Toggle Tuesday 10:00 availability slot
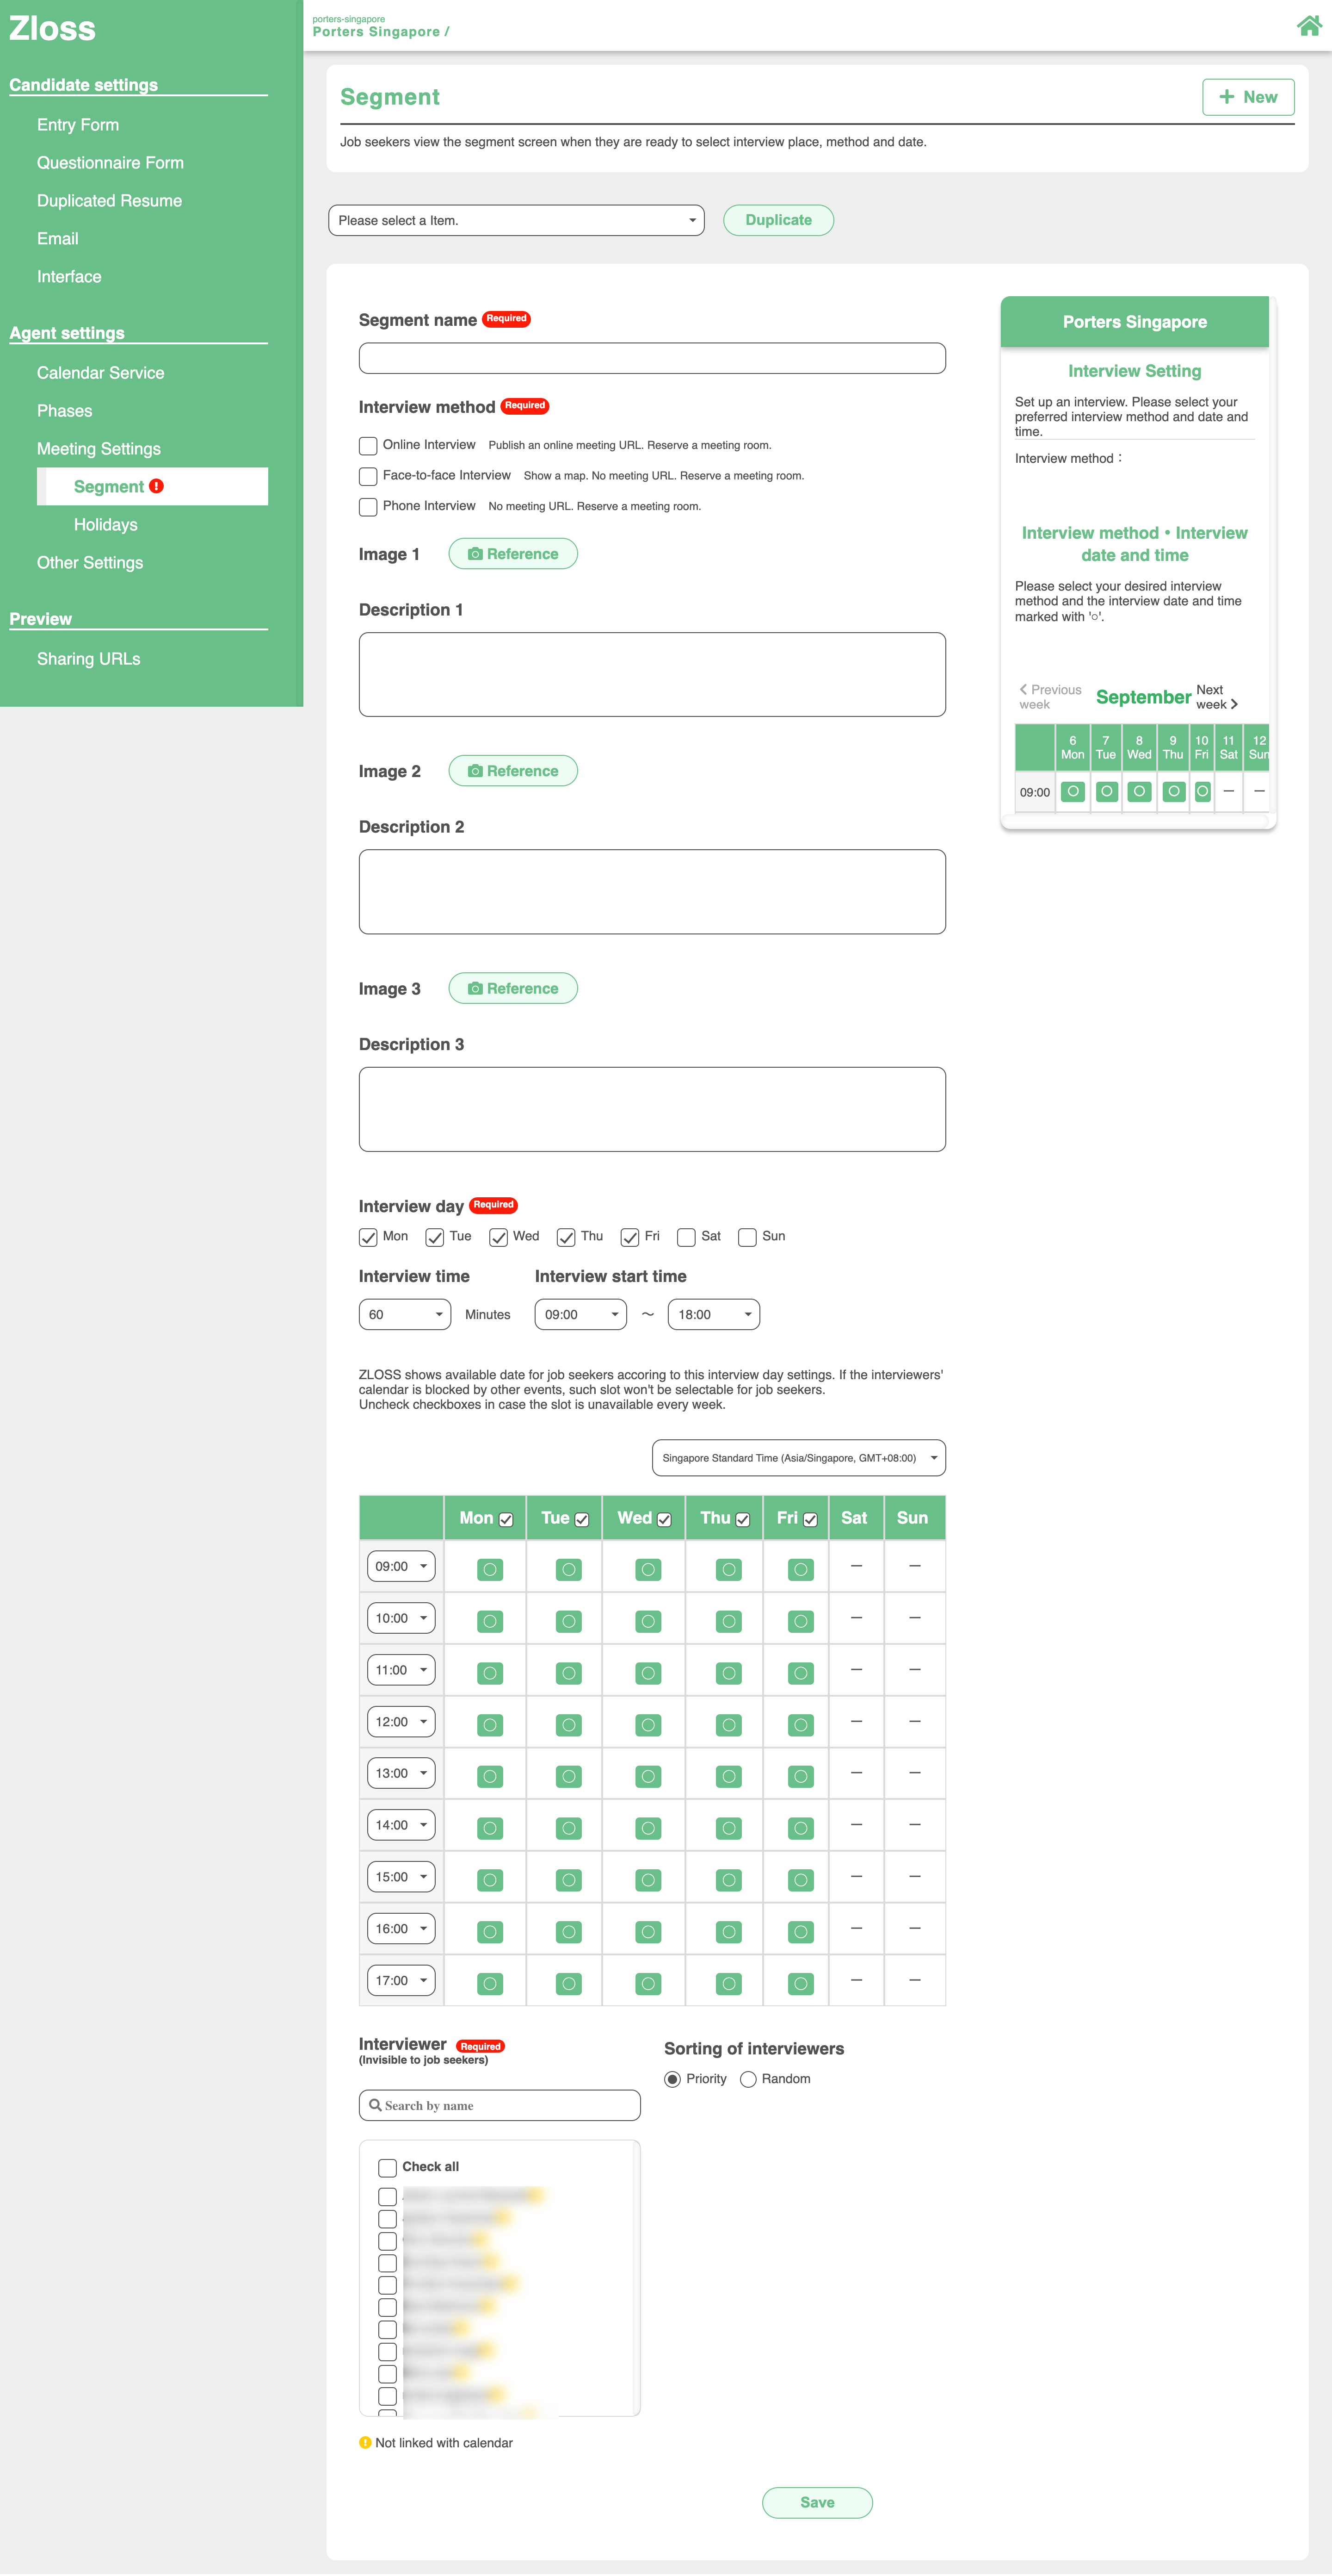 [568, 1621]
